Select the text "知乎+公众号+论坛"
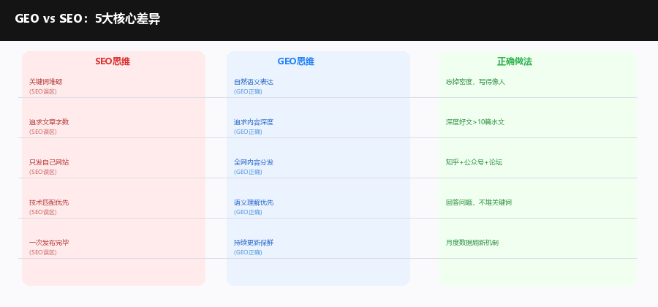Viewport: 658px width, 307px height. pyautogui.click(x=474, y=162)
